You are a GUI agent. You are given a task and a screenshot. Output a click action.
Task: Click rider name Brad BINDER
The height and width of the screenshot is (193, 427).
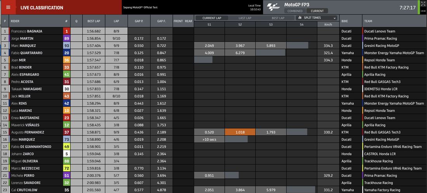(x=21, y=67)
